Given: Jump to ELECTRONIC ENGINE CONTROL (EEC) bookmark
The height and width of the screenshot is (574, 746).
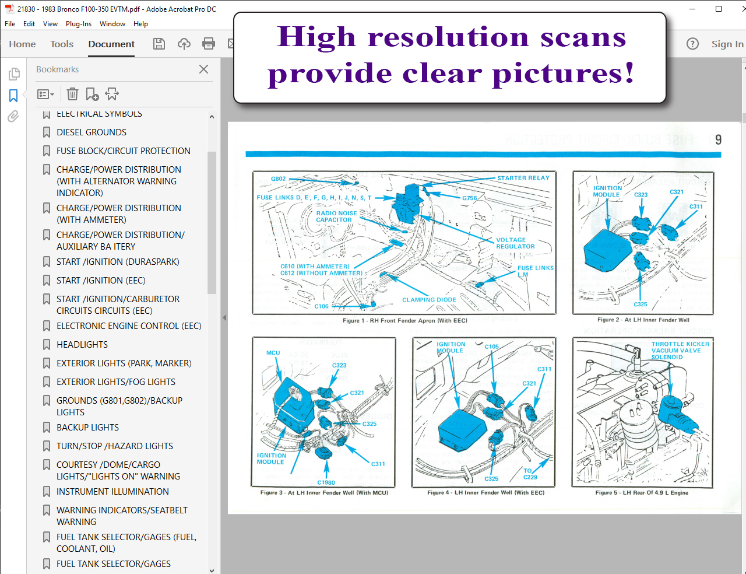Looking at the screenshot, I should 129,326.
